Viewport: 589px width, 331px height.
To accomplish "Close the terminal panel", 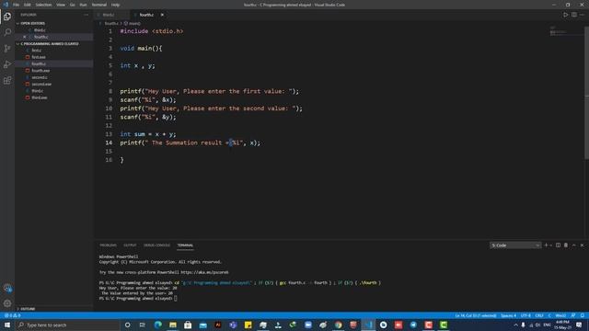I will 582,245.
